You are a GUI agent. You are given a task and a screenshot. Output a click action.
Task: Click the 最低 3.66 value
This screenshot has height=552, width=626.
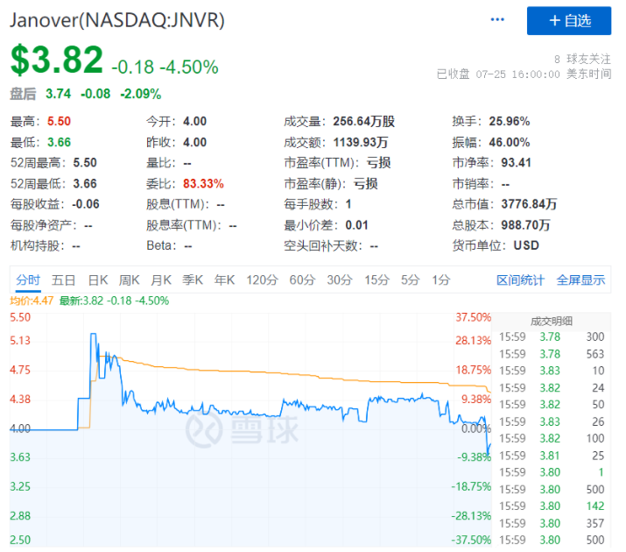pos(59,142)
